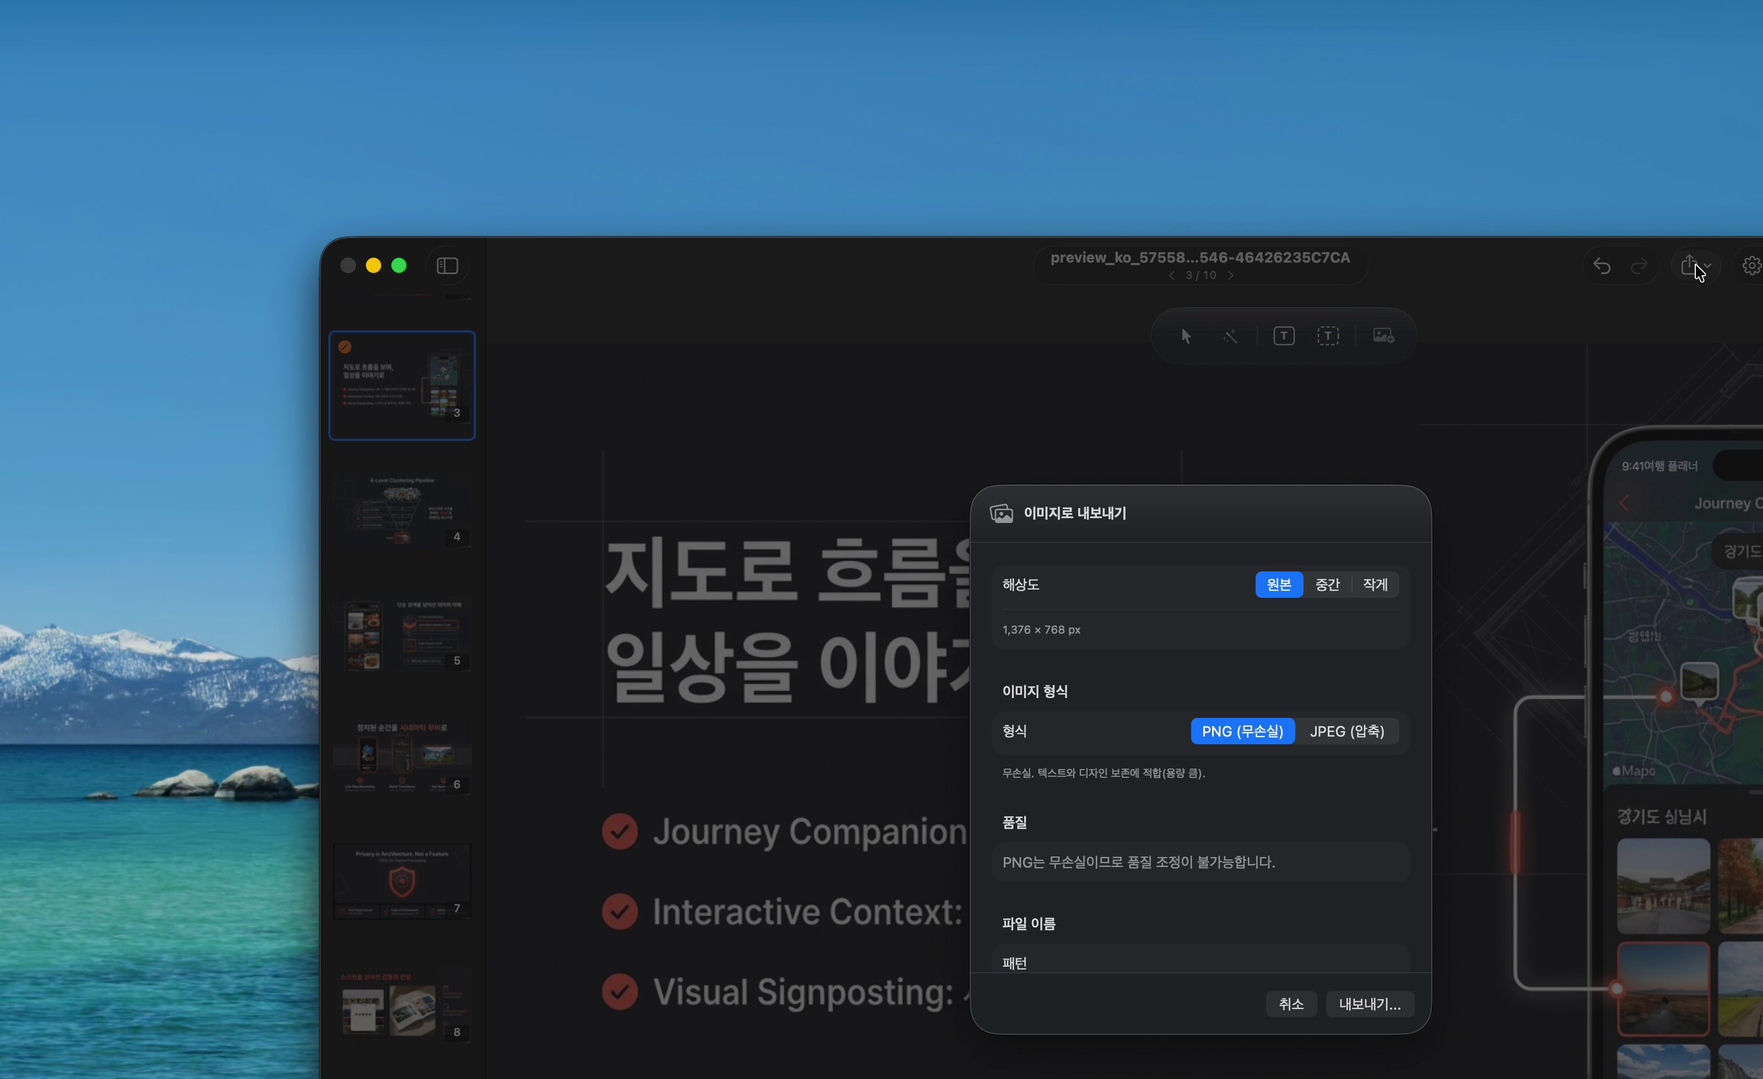Open slide 6 thumbnail
1763x1079 pixels.
(x=402, y=758)
